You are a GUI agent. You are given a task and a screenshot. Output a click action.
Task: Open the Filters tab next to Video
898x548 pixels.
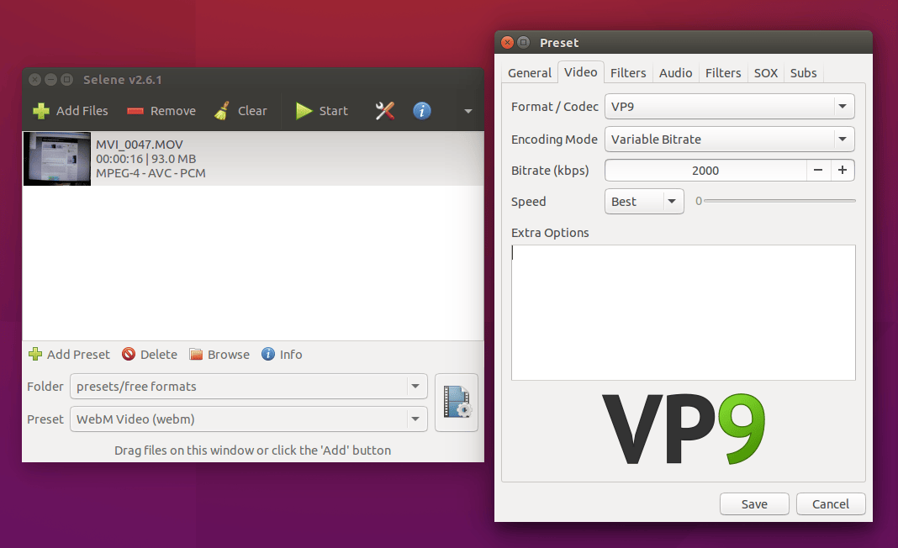[x=628, y=73]
